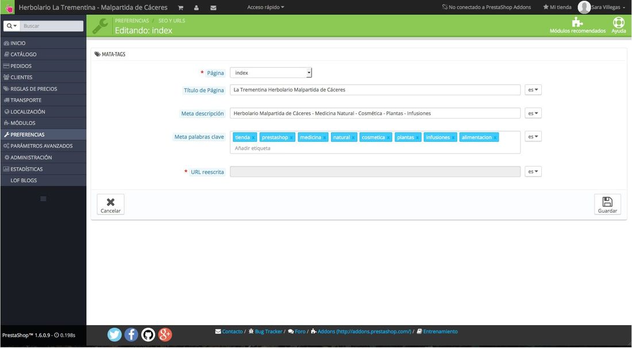632x348 pixels.
Task: Open language dropdown for URL reescrita
Action: tap(533, 171)
